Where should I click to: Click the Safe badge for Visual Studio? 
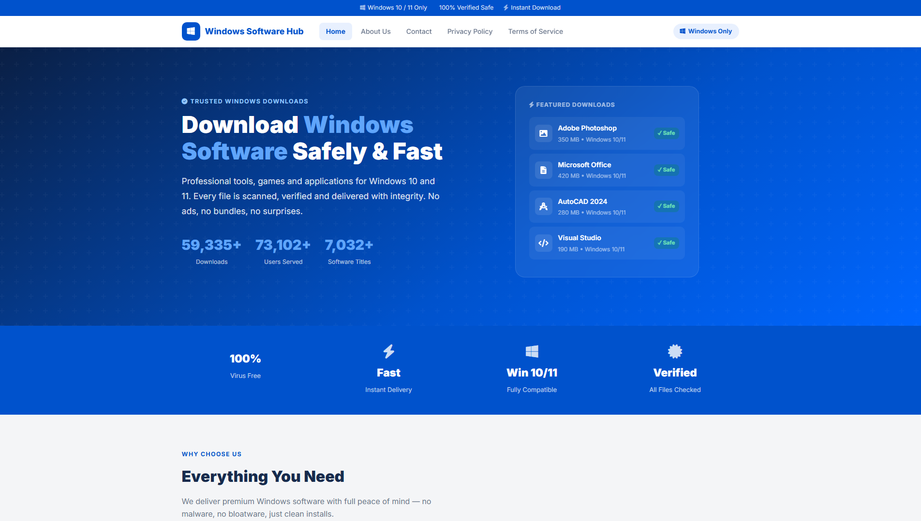pyautogui.click(x=667, y=243)
